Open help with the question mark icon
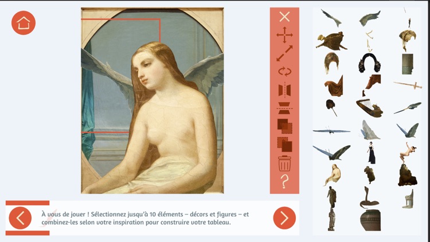430x242 pixels. coord(284,181)
